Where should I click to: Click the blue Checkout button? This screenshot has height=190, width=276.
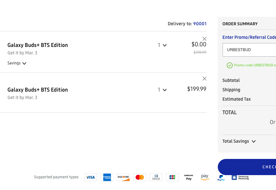click(x=248, y=167)
